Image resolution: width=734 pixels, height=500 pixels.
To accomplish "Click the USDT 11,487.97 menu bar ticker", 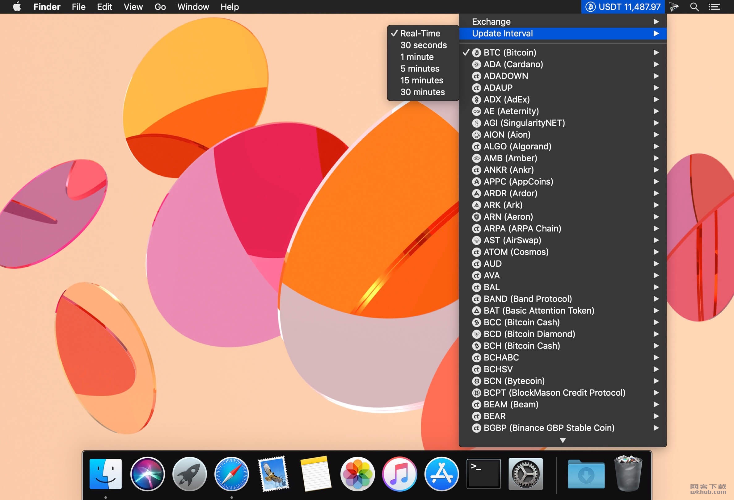I will 623,6.
